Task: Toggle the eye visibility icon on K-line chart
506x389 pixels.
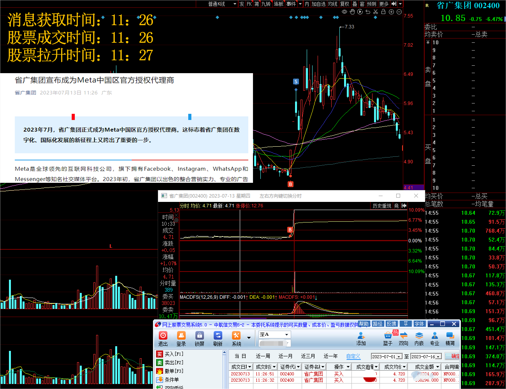Action: tap(344, 12)
